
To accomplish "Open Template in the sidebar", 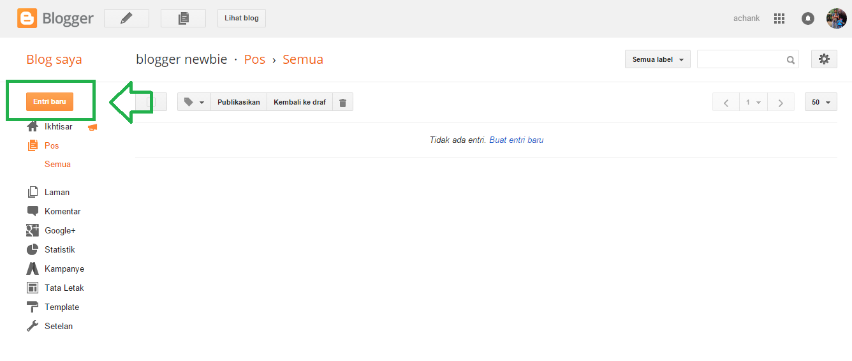I will click(x=62, y=307).
